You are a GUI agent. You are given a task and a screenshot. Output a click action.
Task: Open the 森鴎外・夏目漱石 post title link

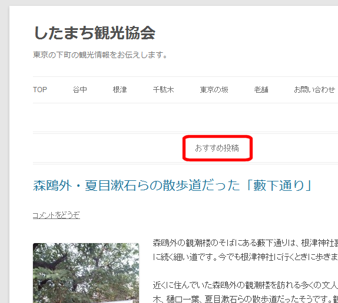[x=172, y=186]
